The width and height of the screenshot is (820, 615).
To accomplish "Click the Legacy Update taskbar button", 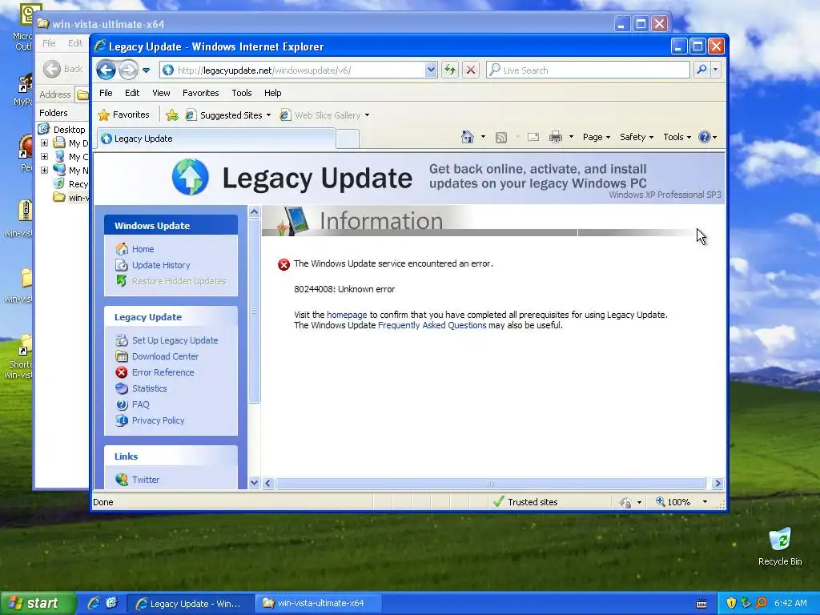I will tap(191, 603).
